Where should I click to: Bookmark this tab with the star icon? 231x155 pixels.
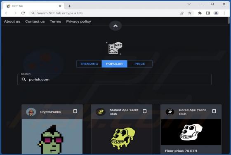[x=190, y=13]
